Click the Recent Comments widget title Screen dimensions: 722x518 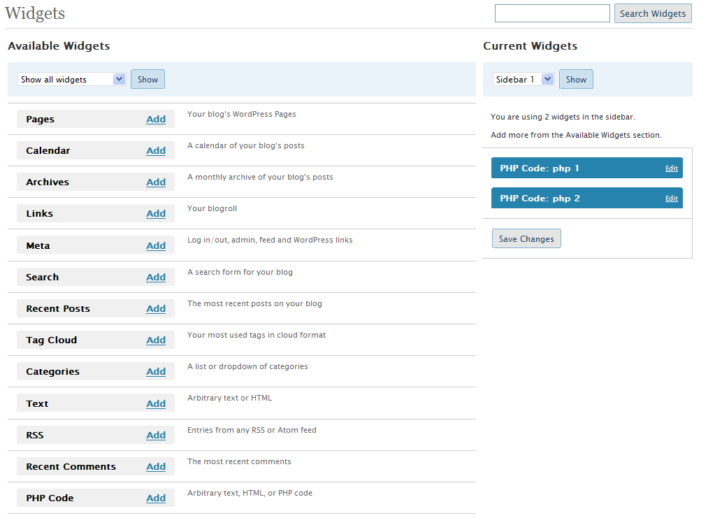(x=71, y=467)
